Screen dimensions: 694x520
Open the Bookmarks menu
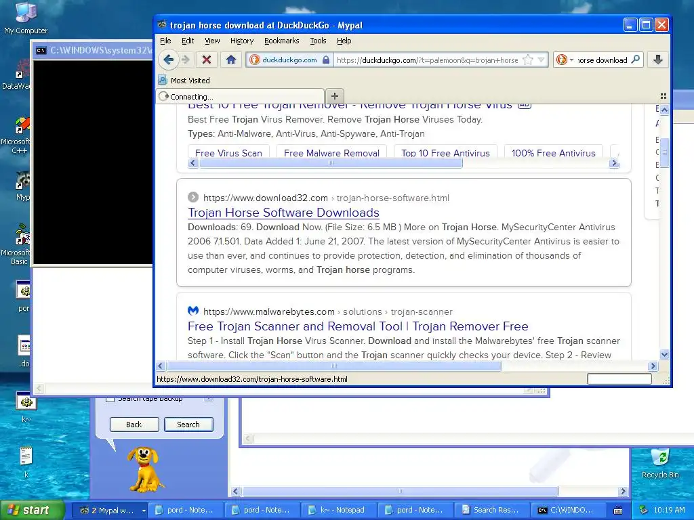coord(281,41)
